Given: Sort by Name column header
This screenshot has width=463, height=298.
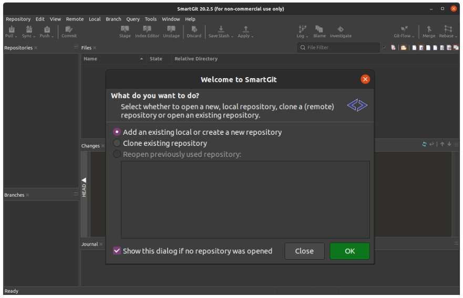Looking at the screenshot, I should coord(114,59).
